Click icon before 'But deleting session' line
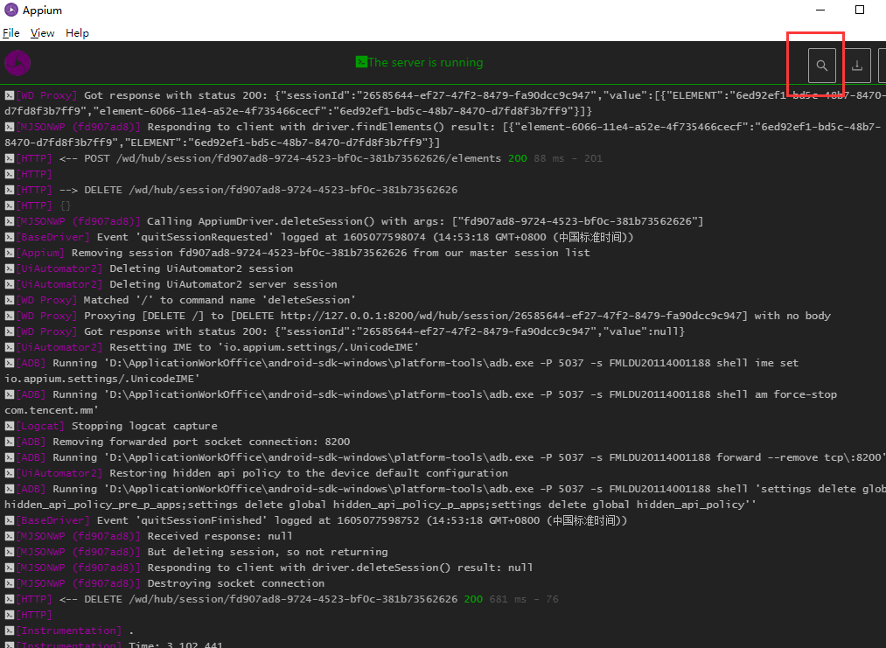This screenshot has width=886, height=648. pos(9,552)
